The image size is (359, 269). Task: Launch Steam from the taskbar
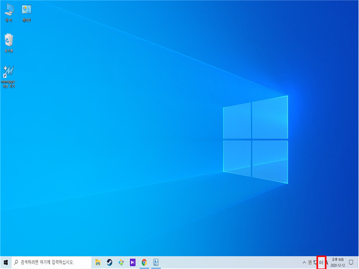click(x=109, y=262)
